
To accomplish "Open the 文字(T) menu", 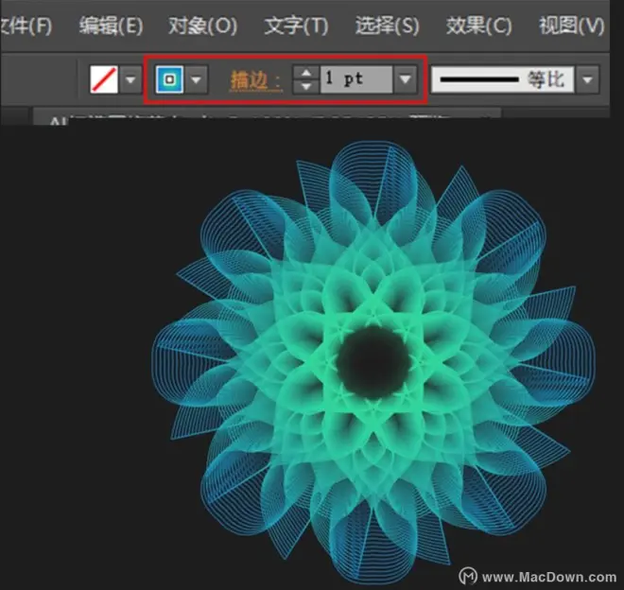I will [297, 26].
